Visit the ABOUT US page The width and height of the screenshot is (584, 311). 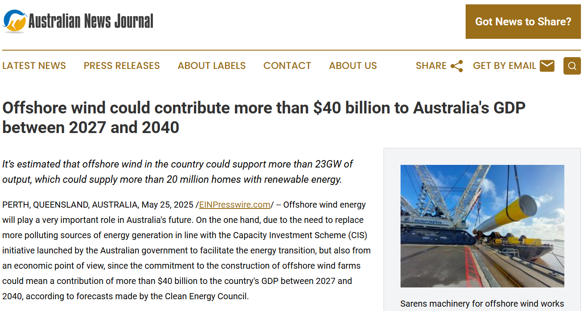pos(352,66)
